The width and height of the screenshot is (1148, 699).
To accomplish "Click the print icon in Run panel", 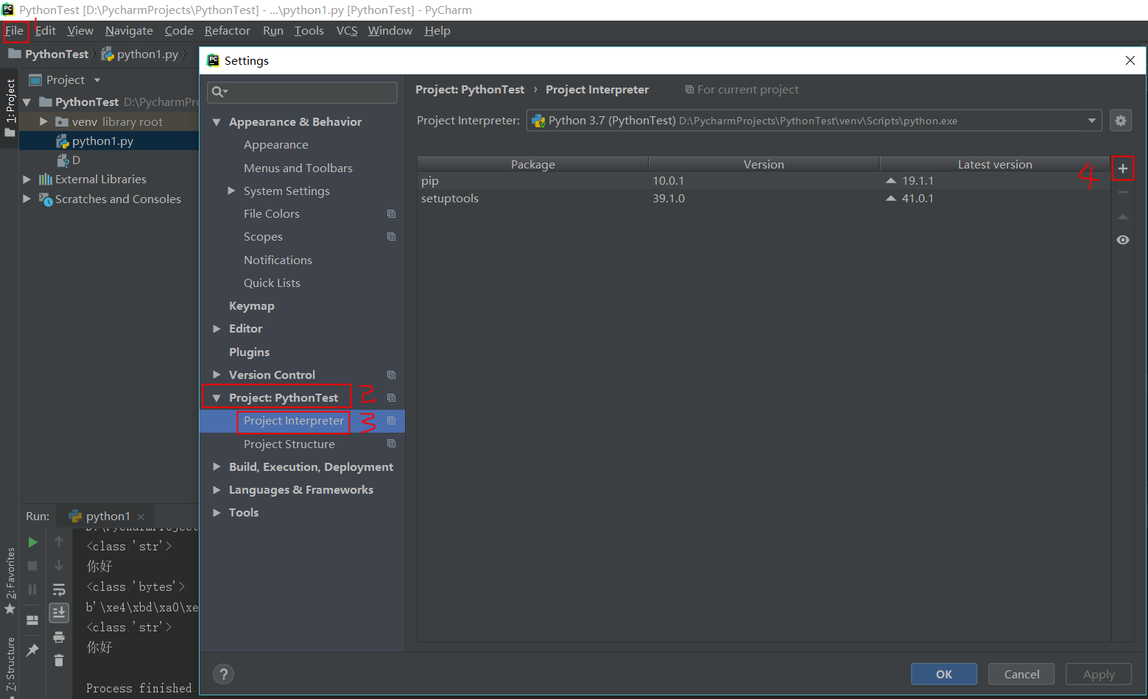I will (x=59, y=637).
